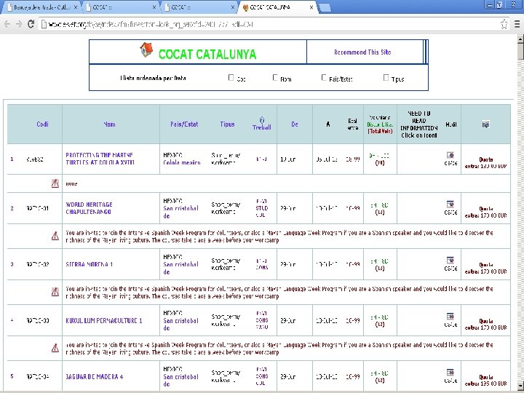Open Sierra Morena 1 workcamp link
Screen dimensions: 524x393
pyautogui.click(x=90, y=264)
